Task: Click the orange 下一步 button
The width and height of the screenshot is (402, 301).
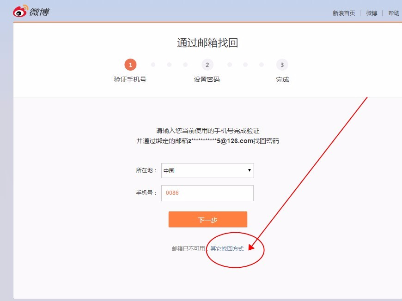Action: 208,219
